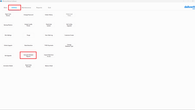Run Get Config Upgrade
Screen dimensions: 195x110
click(69, 25)
